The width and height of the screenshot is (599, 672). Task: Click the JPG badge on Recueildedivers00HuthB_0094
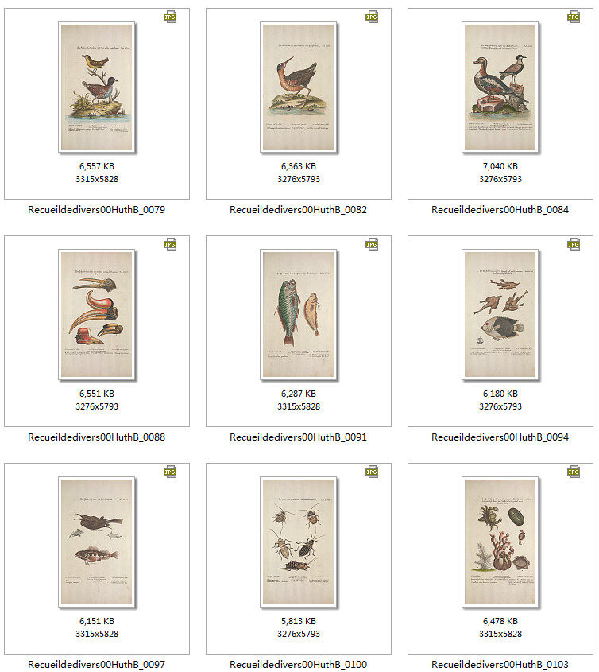click(574, 244)
